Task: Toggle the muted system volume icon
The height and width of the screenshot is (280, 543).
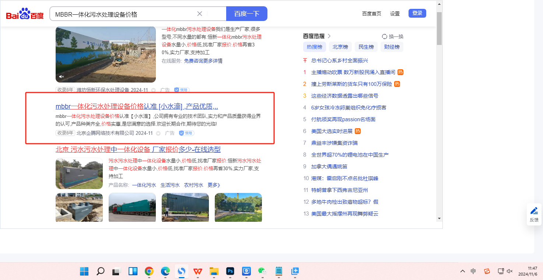Action: point(510,271)
